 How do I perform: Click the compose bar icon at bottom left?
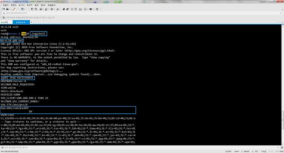coord(2,147)
